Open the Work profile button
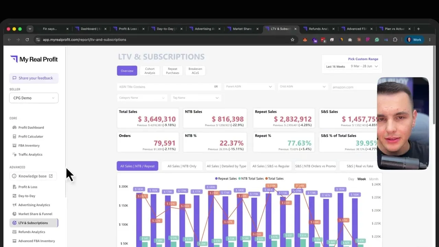 (x=414, y=39)
